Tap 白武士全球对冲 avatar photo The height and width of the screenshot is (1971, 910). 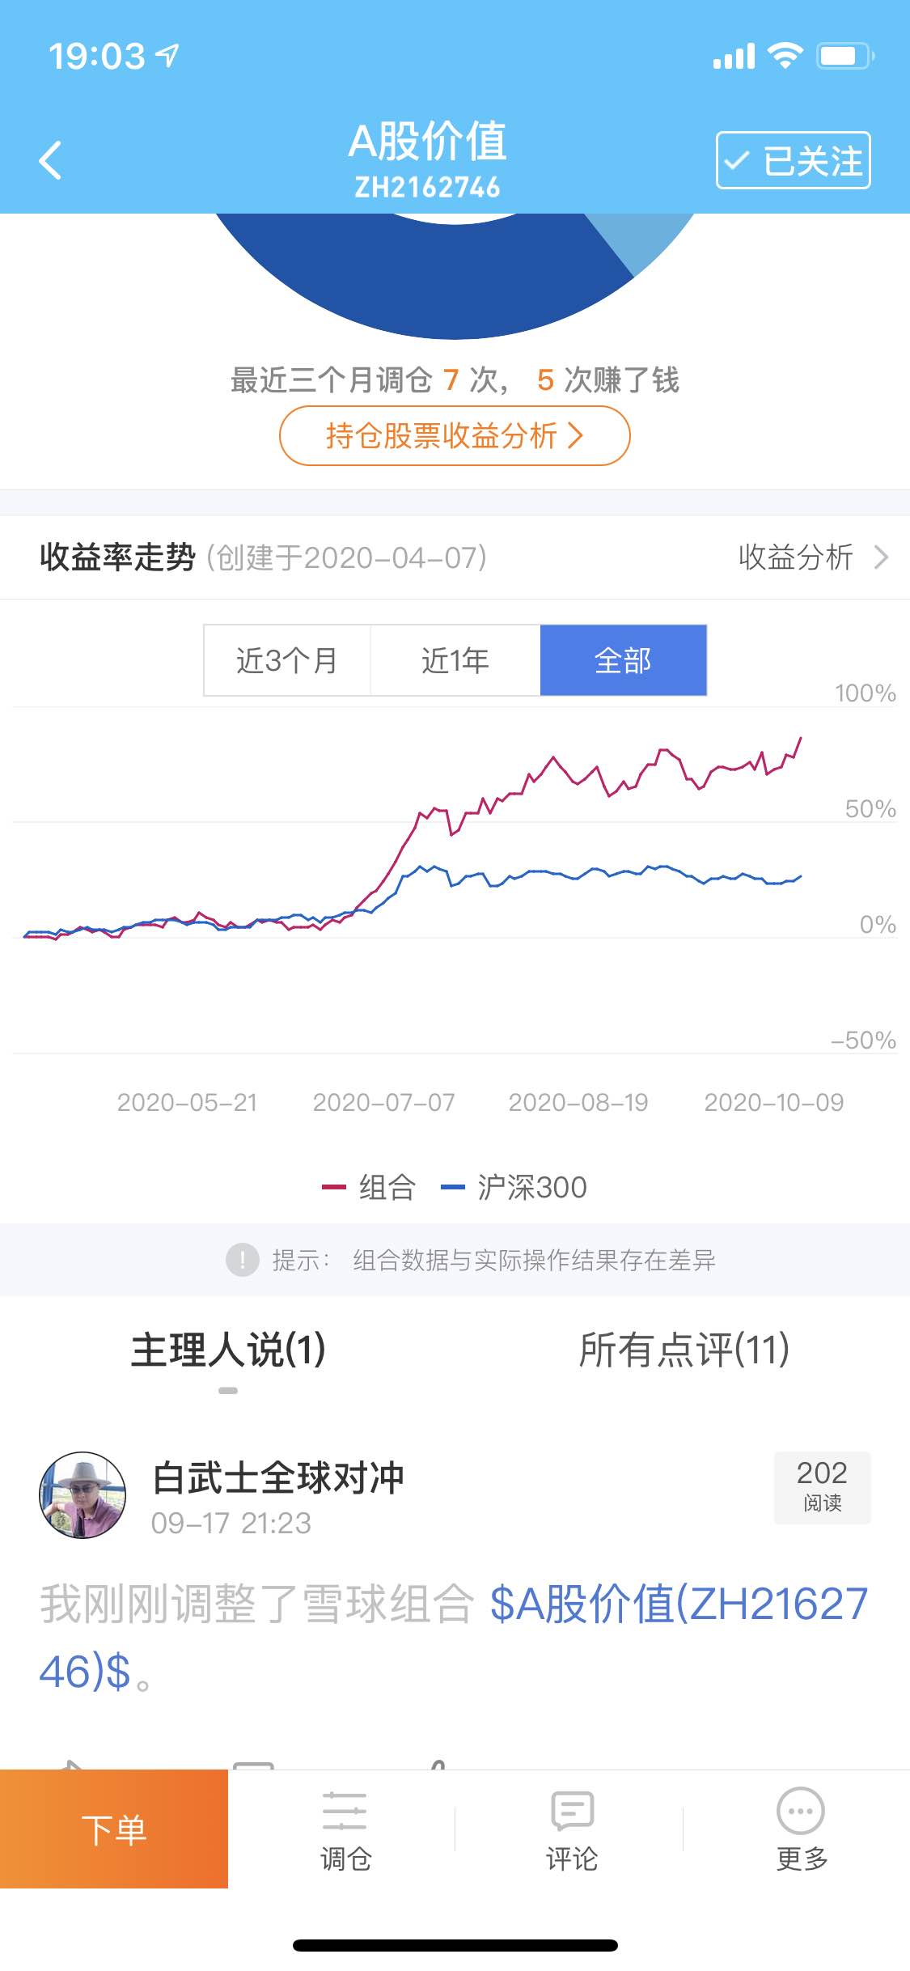(83, 1494)
